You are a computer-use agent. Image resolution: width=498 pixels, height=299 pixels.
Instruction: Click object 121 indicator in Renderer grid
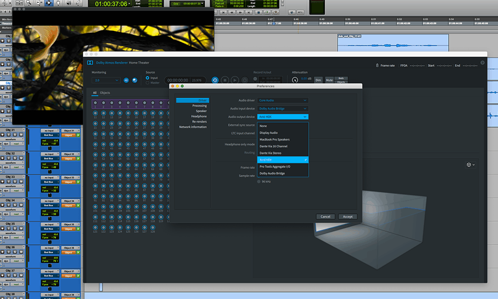pos(95,228)
